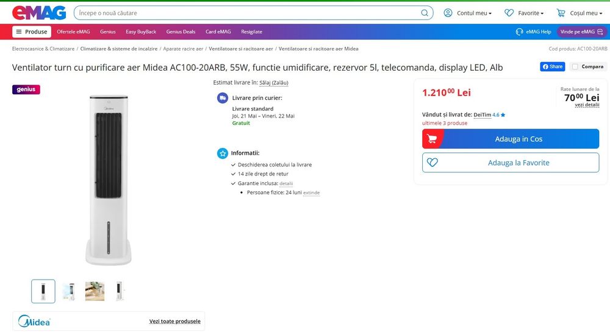This screenshot has height=335, width=610.
Task: Open the Produse hamburger menu
Action: pos(32,32)
